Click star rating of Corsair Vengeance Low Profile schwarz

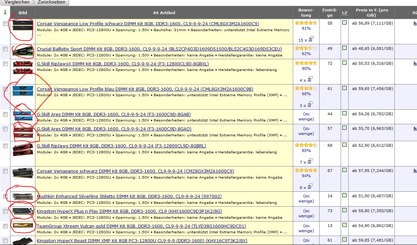(x=306, y=23)
